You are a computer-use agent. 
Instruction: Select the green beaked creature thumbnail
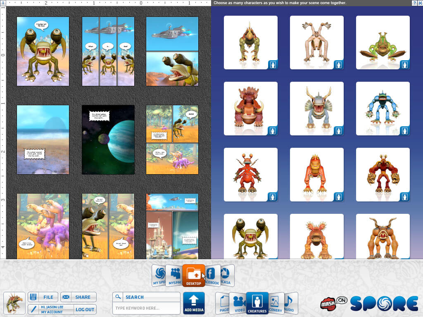[251, 43]
